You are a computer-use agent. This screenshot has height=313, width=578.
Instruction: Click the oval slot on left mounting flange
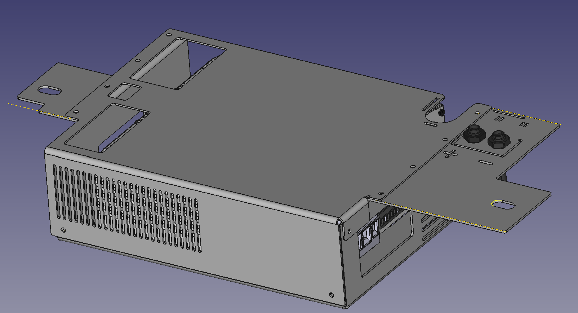click(x=50, y=90)
